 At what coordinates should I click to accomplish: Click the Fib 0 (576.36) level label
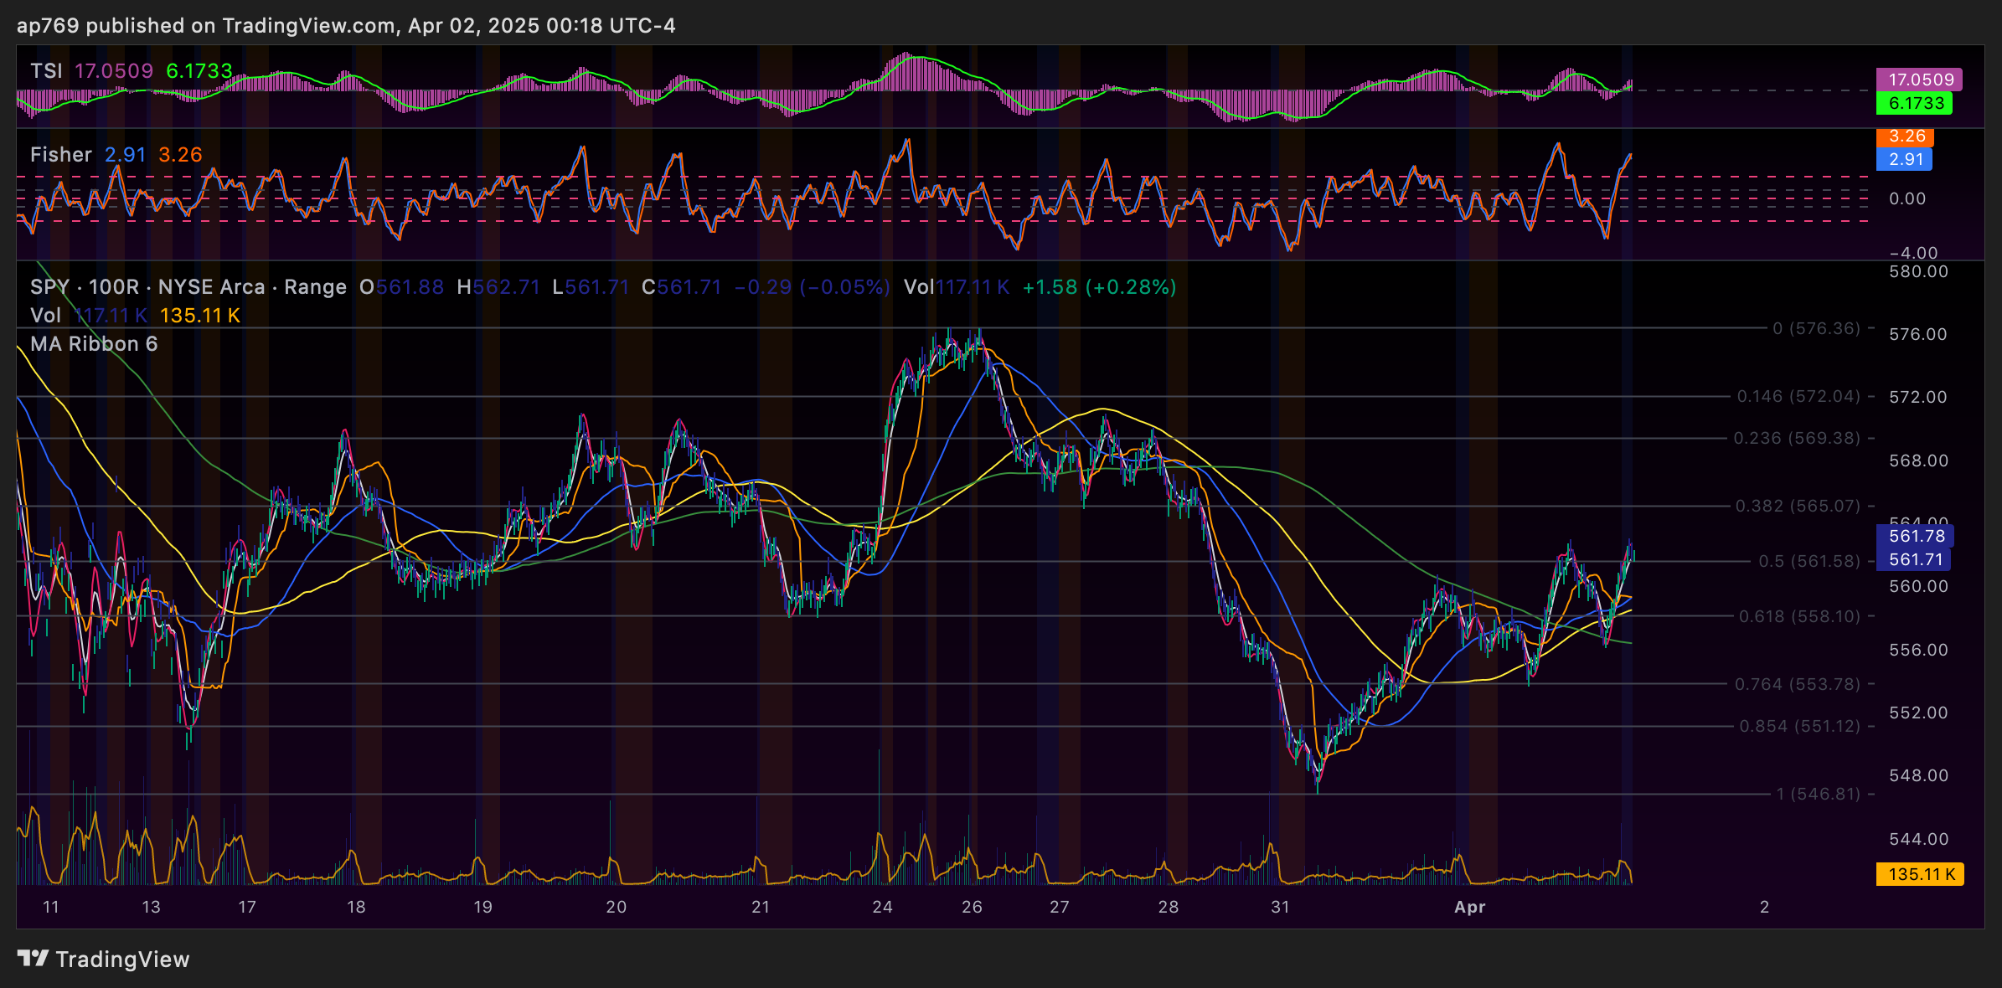point(1816,328)
